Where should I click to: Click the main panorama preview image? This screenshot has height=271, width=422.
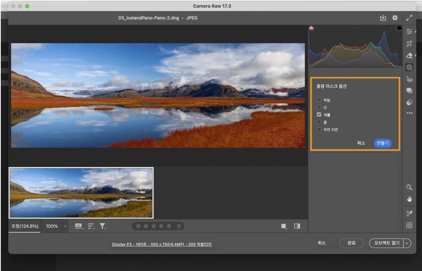point(158,96)
